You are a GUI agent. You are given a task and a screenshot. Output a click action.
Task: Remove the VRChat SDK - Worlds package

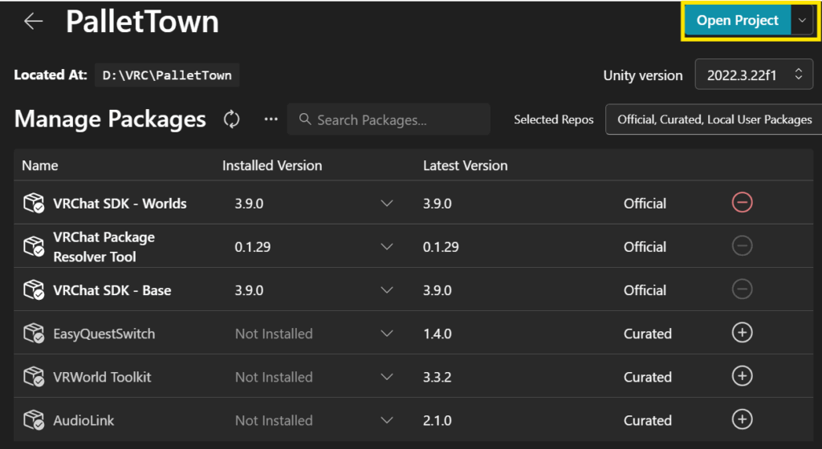[742, 203]
